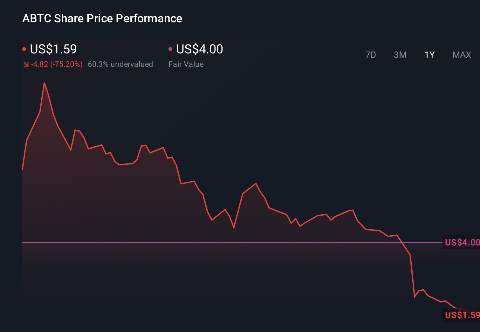480x332 pixels.
Task: Switch to the 3M view
Action: pyautogui.click(x=400, y=55)
